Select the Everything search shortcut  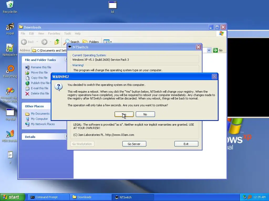(x=10, y=71)
